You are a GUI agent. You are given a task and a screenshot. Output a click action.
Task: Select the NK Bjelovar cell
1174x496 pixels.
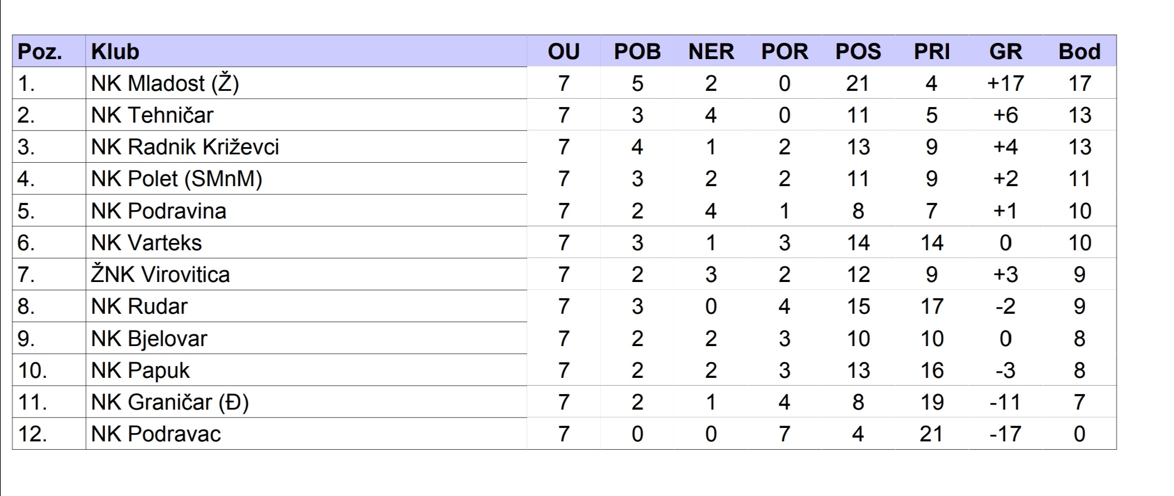click(149, 339)
